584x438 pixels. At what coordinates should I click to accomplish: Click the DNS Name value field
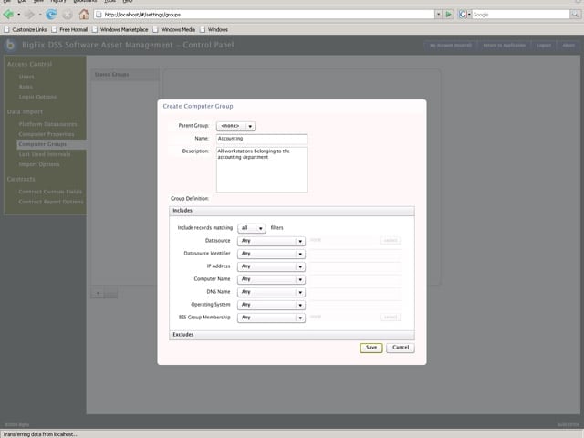pyautogui.click(x=355, y=292)
